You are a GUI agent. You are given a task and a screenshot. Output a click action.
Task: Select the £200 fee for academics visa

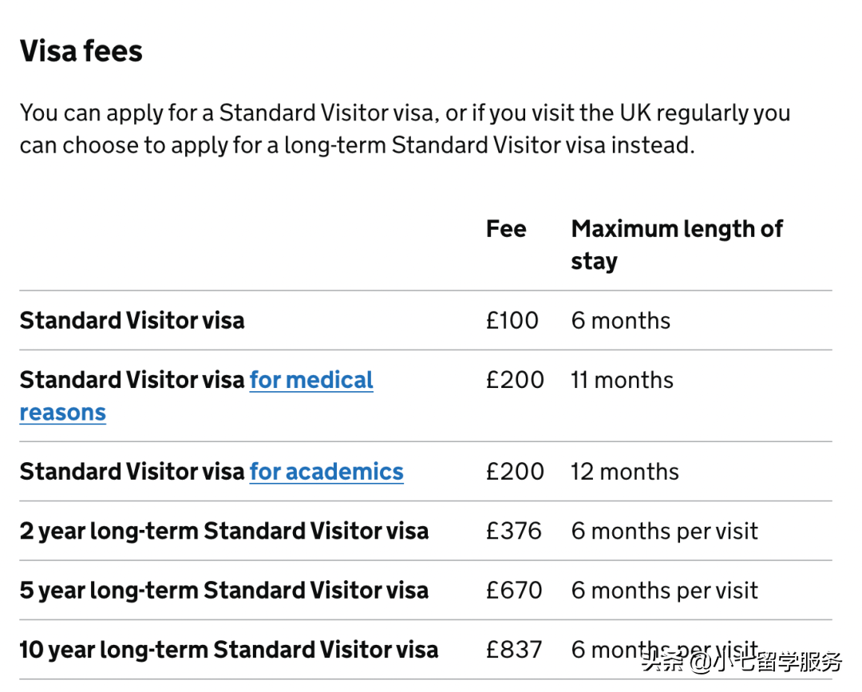pos(515,472)
